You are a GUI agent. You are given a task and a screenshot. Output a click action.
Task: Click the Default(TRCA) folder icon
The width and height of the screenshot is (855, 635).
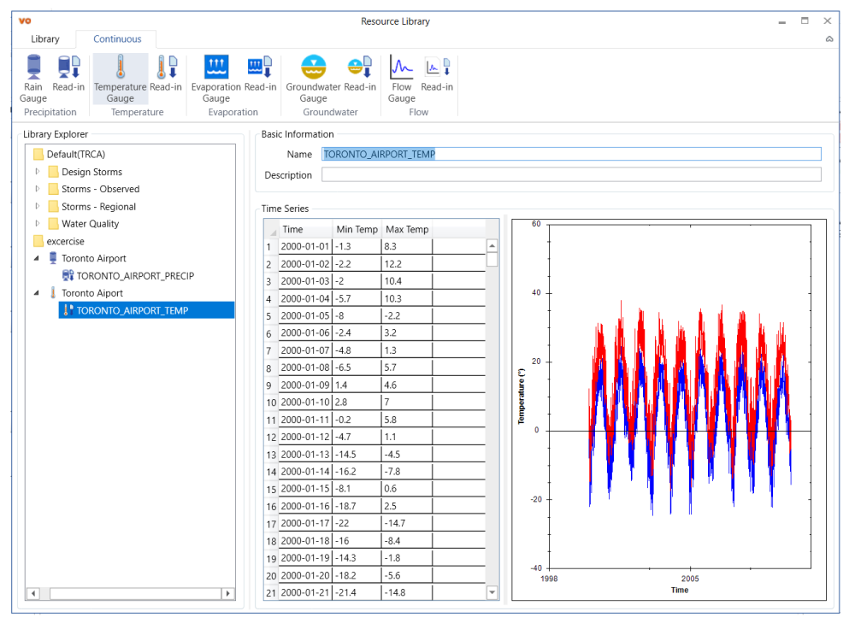[x=38, y=154]
